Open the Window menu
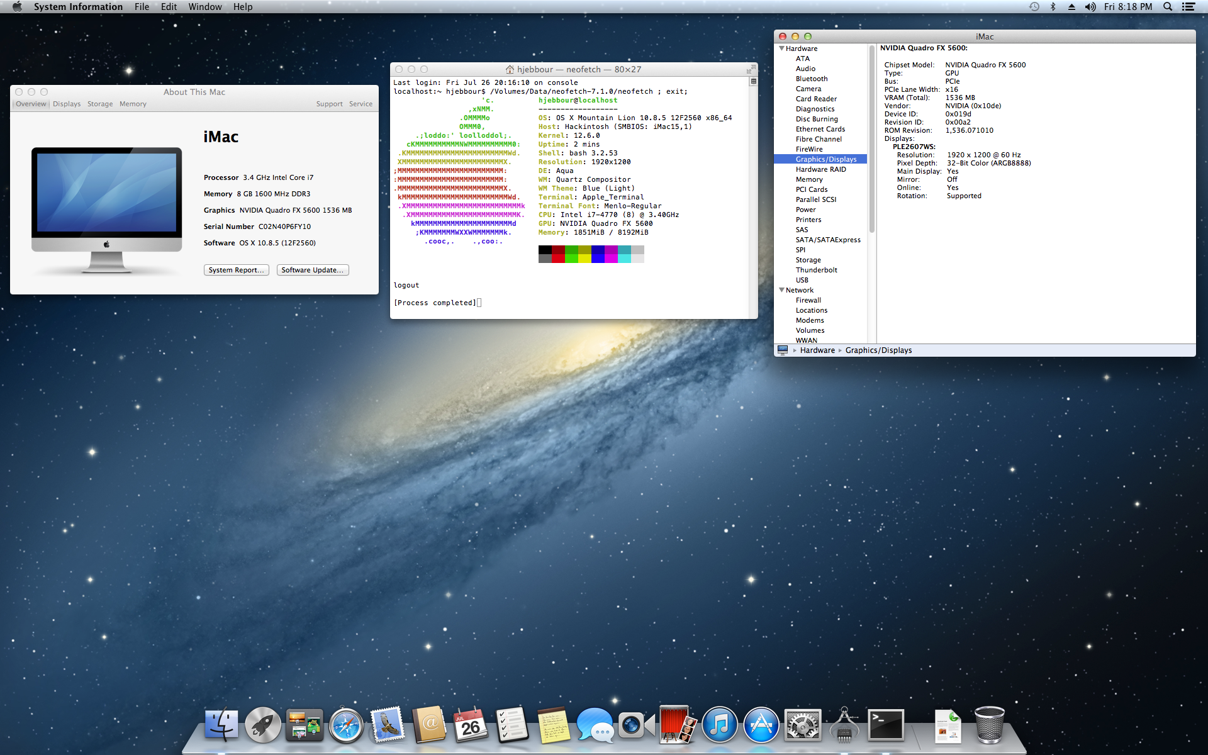Viewport: 1208px width, 755px height. coord(204,7)
